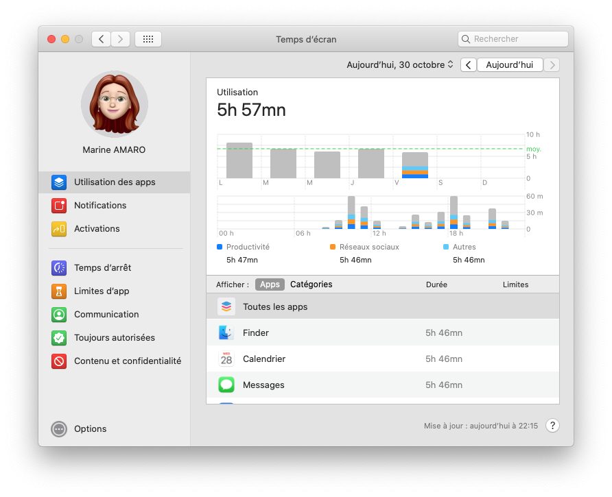The width and height of the screenshot is (612, 497).
Task: Open Limites d'app hourglass icon
Action: tap(59, 291)
